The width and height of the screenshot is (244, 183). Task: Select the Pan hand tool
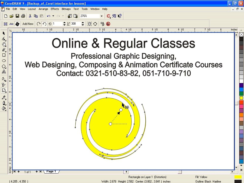(x=4, y=44)
